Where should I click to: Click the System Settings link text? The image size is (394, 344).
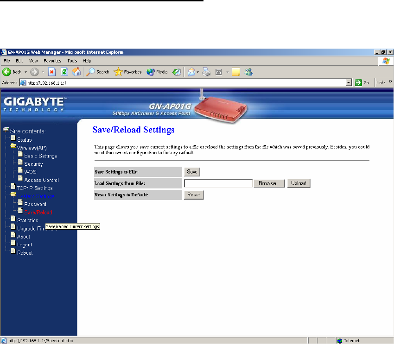click(x=36, y=196)
